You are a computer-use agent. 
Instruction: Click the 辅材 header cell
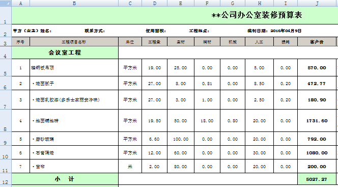tap(207, 42)
